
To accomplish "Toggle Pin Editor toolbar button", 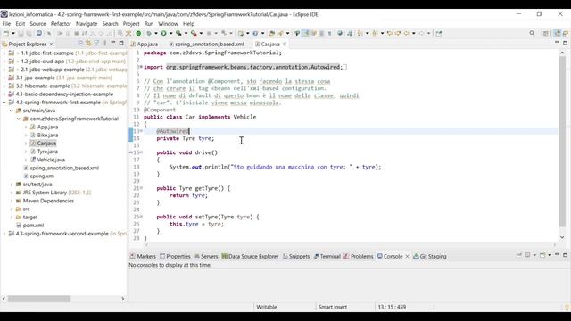I will pyautogui.click(x=438, y=33).
